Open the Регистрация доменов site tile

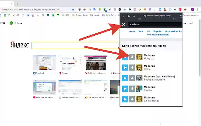coord(44,89)
